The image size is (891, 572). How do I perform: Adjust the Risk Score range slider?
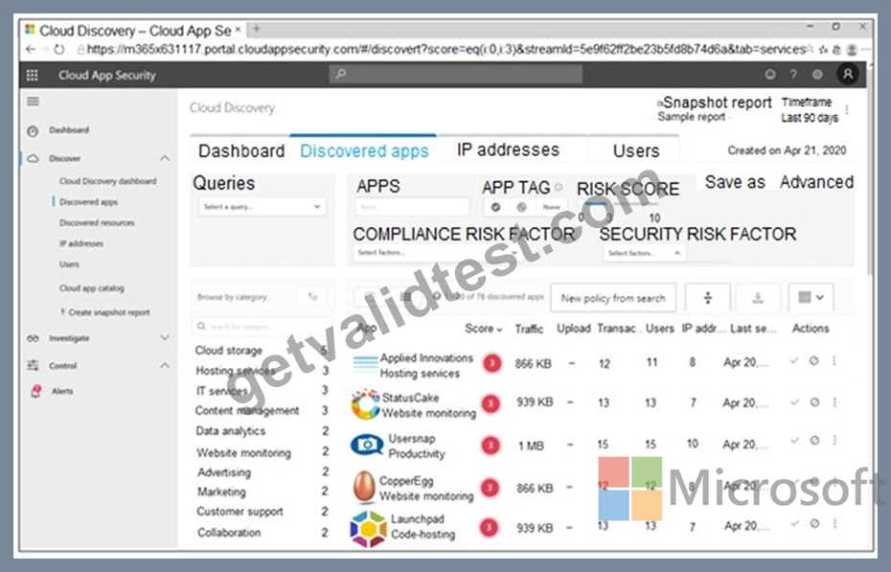pos(619,204)
